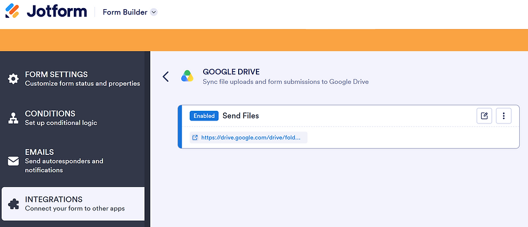Viewport: 528px width, 227px height.
Task: Click the Google Drive icon
Action: (x=187, y=76)
